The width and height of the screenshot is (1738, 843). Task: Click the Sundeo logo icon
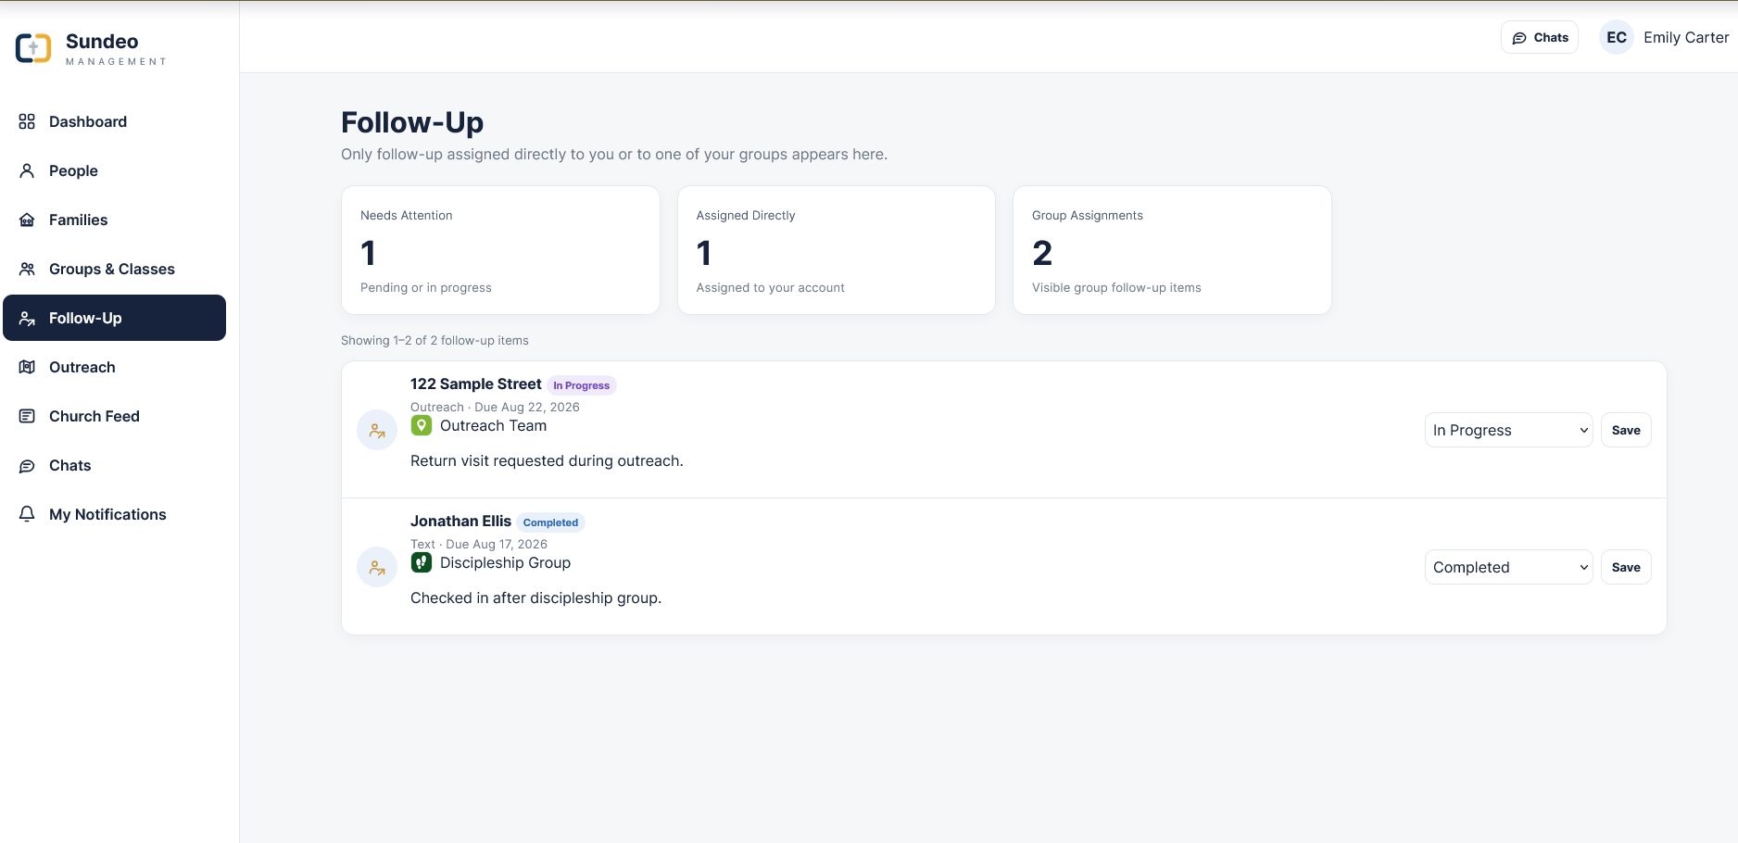point(33,48)
